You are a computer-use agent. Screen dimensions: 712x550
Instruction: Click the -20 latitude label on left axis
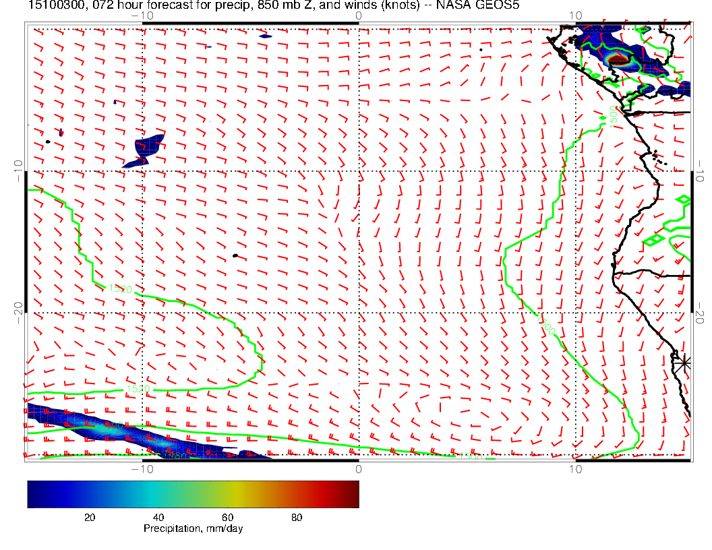pos(18,309)
